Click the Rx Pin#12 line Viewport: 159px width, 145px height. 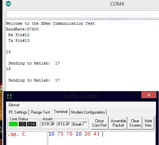(x=19, y=35)
